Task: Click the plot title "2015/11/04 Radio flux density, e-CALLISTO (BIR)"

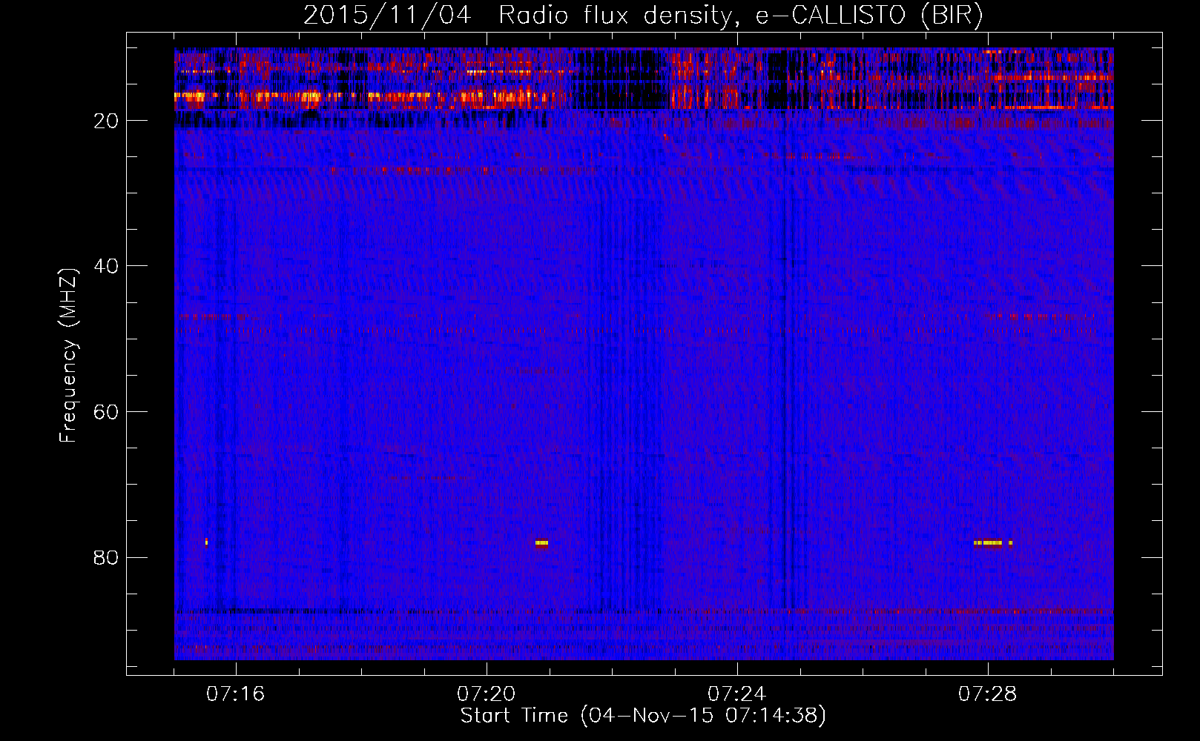Action: [x=643, y=15]
